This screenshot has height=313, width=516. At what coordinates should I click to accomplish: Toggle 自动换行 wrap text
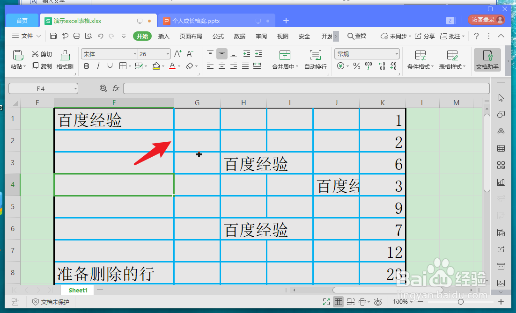click(x=316, y=60)
